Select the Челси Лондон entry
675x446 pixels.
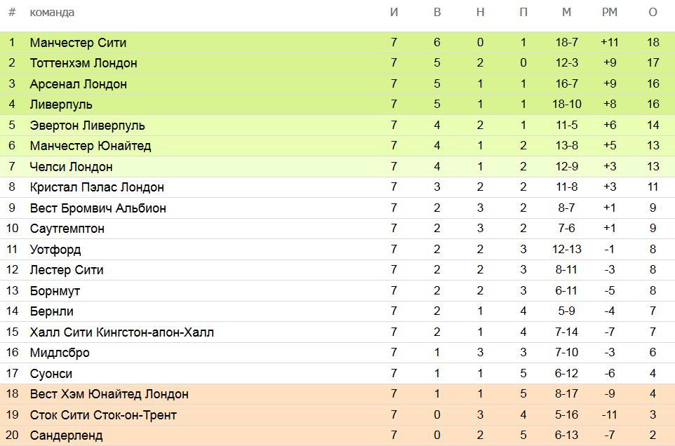pyautogui.click(x=72, y=167)
